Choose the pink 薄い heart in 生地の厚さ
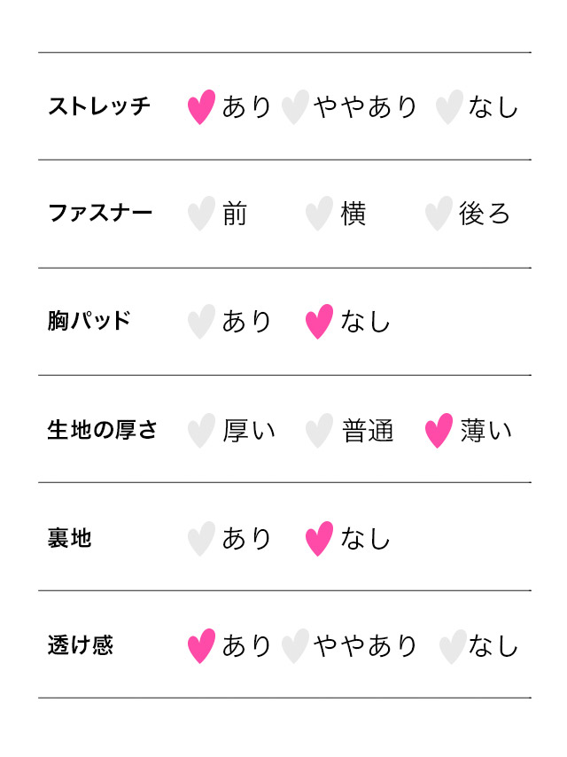The image size is (567, 757). click(x=439, y=431)
